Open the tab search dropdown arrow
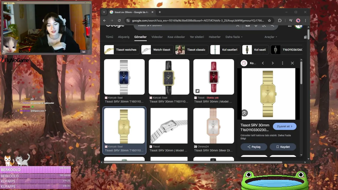The image size is (338, 190). point(104,12)
